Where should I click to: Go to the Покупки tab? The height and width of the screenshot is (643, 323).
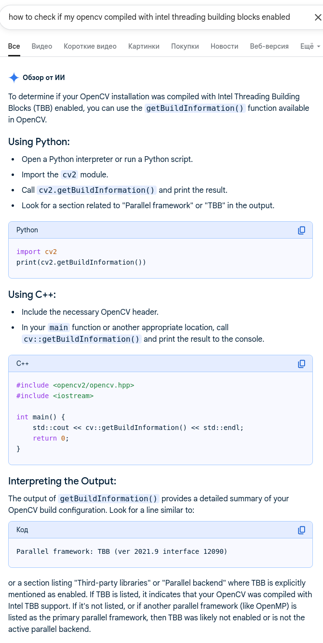coord(185,46)
